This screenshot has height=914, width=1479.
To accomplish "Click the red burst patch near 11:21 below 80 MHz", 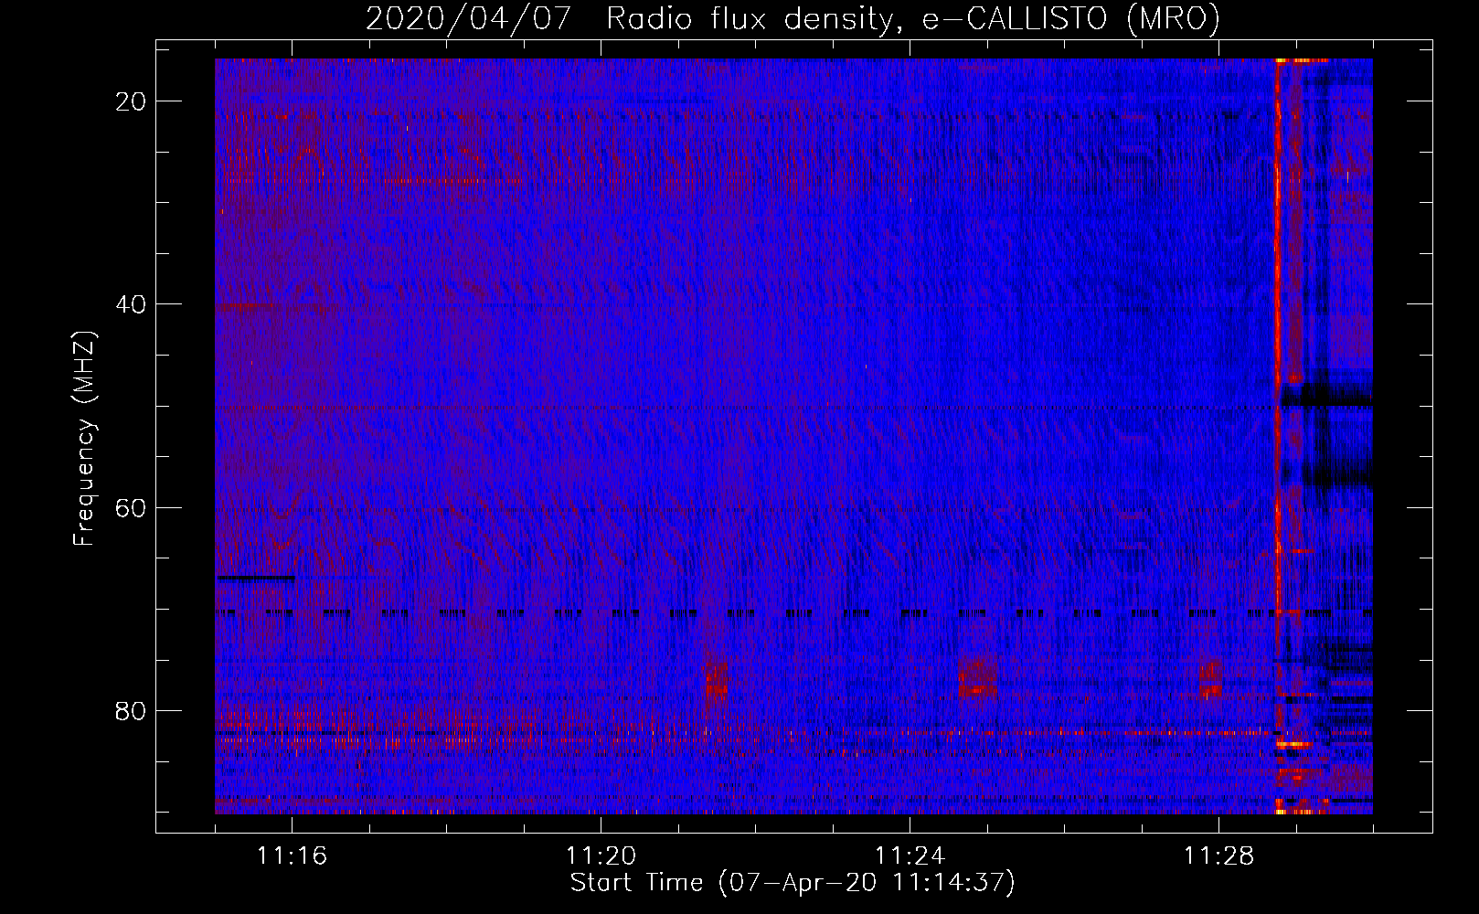I will (x=716, y=682).
